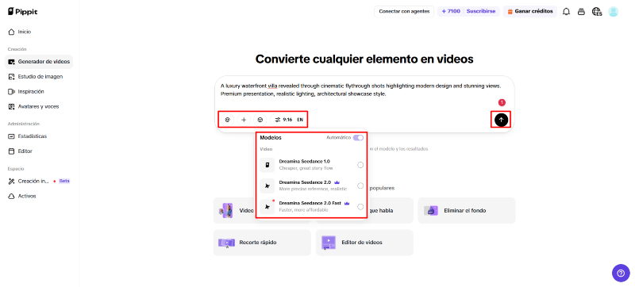Screen dimensions: 635x287
Task: Click Ganar créditos button
Action: (x=530, y=11)
